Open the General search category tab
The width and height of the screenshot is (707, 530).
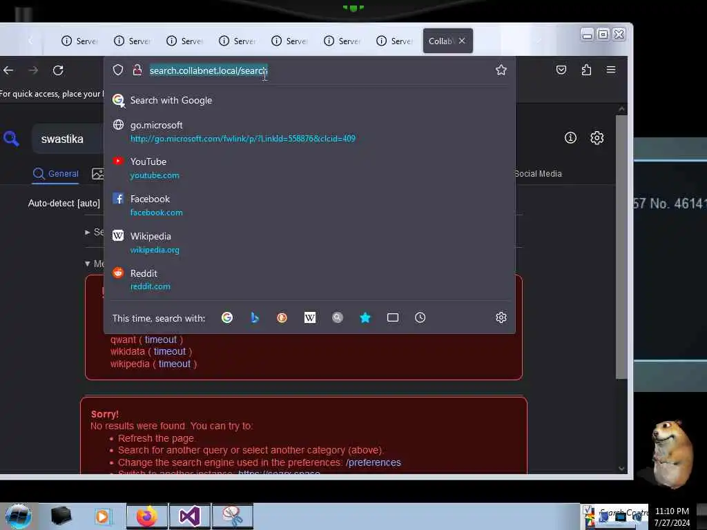tap(57, 174)
